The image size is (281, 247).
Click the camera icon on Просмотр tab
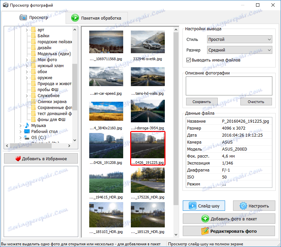click(x=23, y=18)
